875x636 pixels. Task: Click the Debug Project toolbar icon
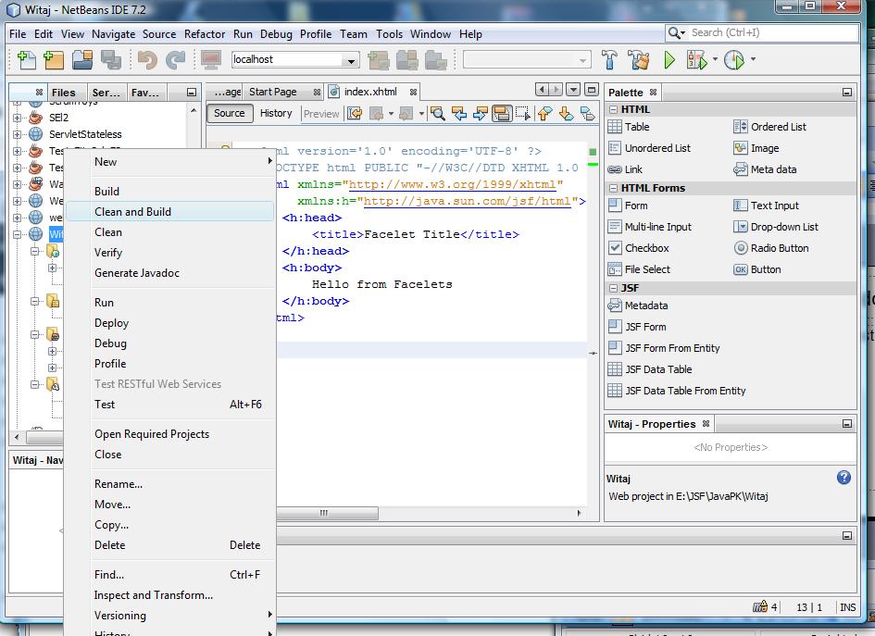point(696,59)
